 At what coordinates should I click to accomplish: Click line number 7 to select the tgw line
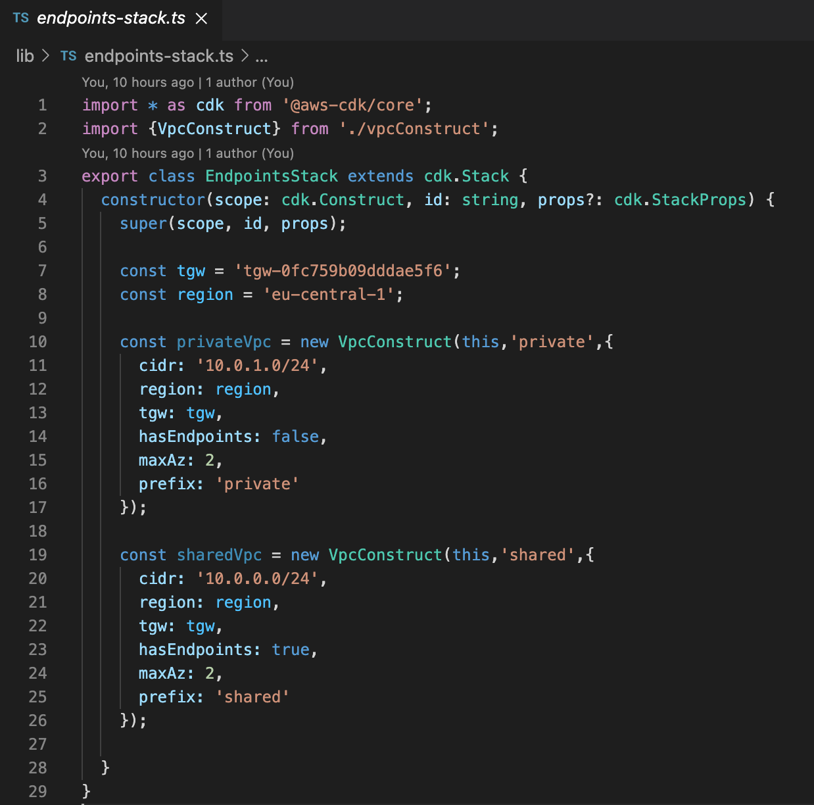coord(42,270)
